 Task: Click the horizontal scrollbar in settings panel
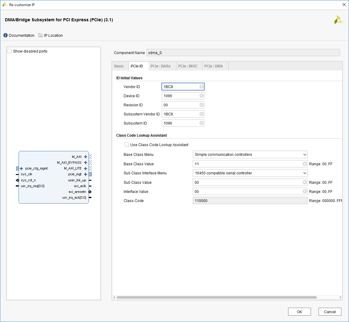coord(217,297)
